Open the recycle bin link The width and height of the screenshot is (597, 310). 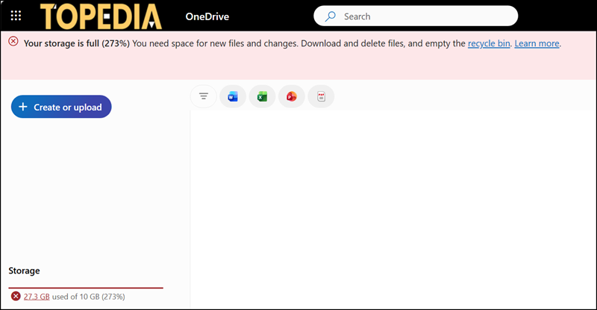(489, 43)
